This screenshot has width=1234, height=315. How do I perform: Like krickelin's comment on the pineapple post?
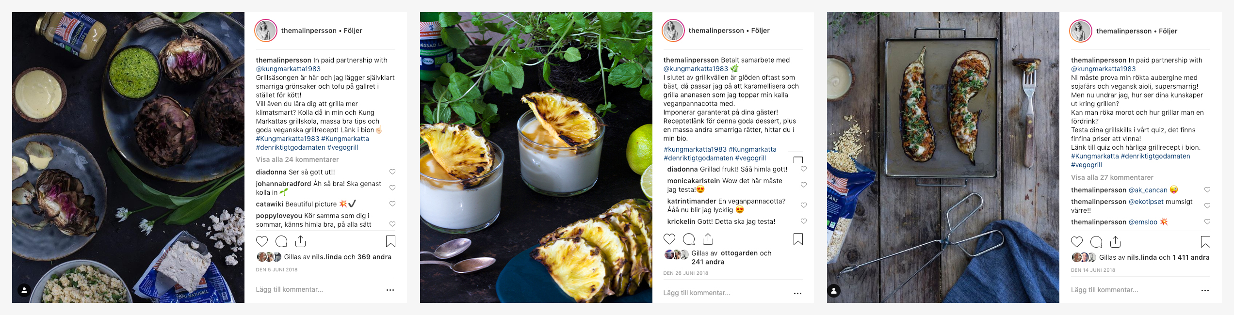[x=804, y=221]
